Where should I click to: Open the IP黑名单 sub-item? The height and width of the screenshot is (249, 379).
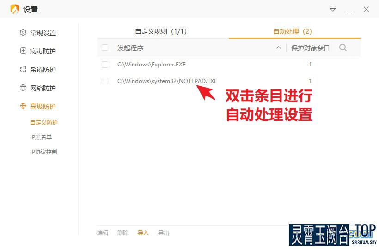tap(41, 137)
